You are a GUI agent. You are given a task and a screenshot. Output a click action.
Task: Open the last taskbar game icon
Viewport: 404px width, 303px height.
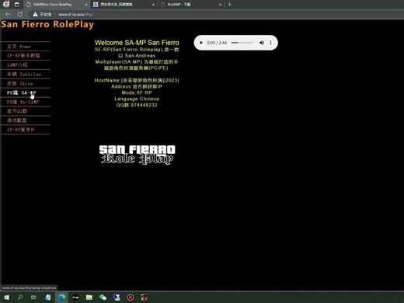(x=144, y=298)
